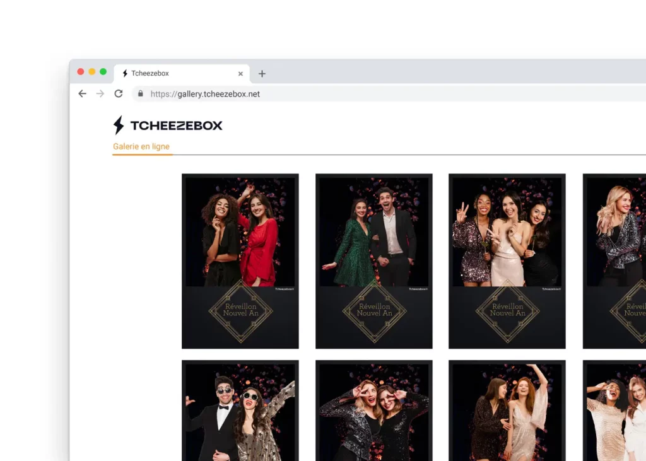Open photo of women in white sequin dresses
Image resolution: width=646 pixels, height=461 pixels.
point(615,410)
